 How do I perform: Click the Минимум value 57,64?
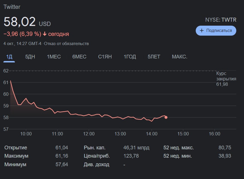tap(62, 164)
